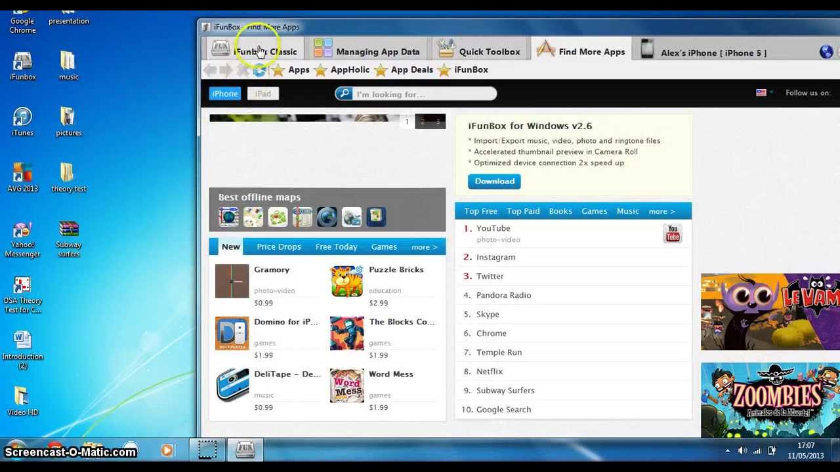
Task: Open The Blocks Cometh app icon
Action: coord(346,334)
